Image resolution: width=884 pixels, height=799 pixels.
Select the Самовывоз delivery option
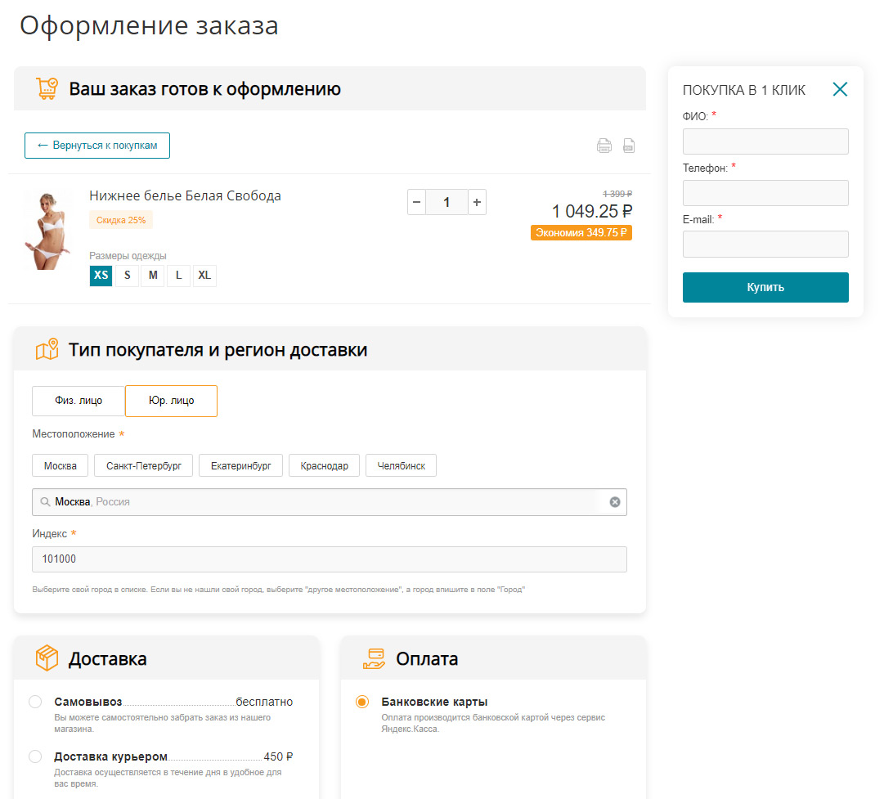coord(34,701)
